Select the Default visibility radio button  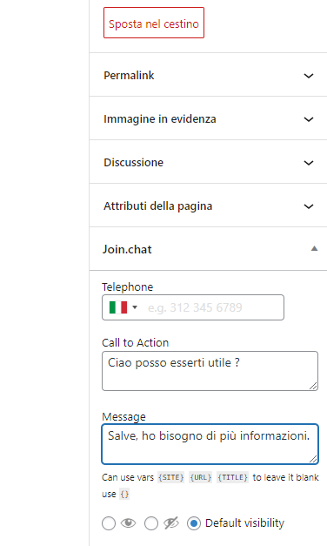click(194, 523)
